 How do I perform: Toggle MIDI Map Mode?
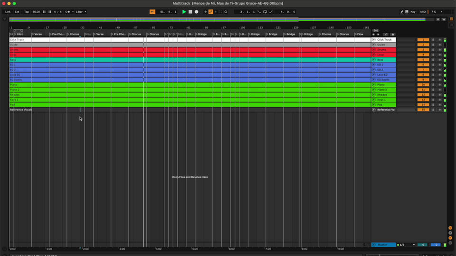pos(423,12)
